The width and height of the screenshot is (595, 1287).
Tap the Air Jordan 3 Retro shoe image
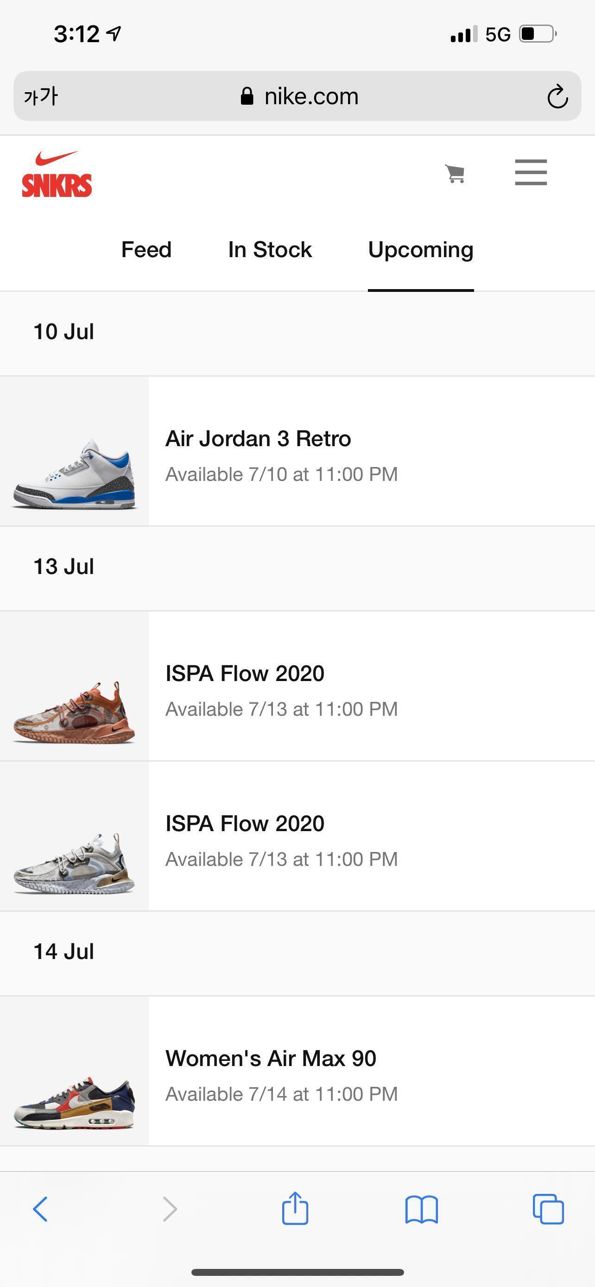point(74,474)
